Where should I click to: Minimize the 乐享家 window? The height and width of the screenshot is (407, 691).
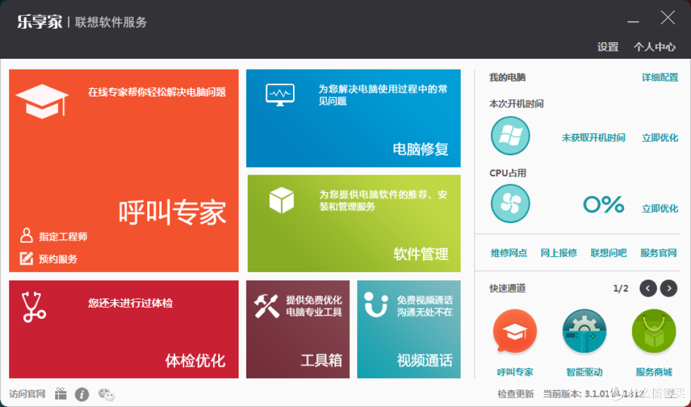[633, 21]
